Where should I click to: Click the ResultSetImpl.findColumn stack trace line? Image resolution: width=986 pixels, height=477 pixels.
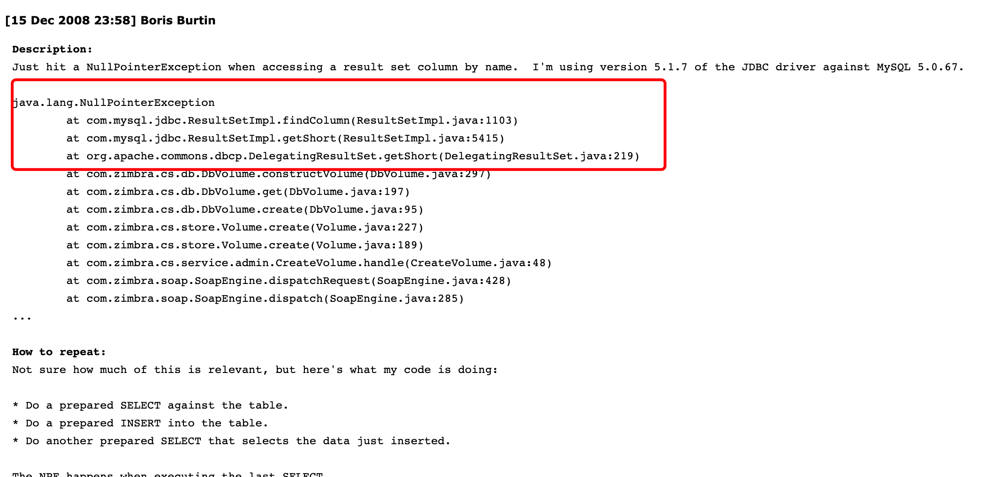coord(292,120)
